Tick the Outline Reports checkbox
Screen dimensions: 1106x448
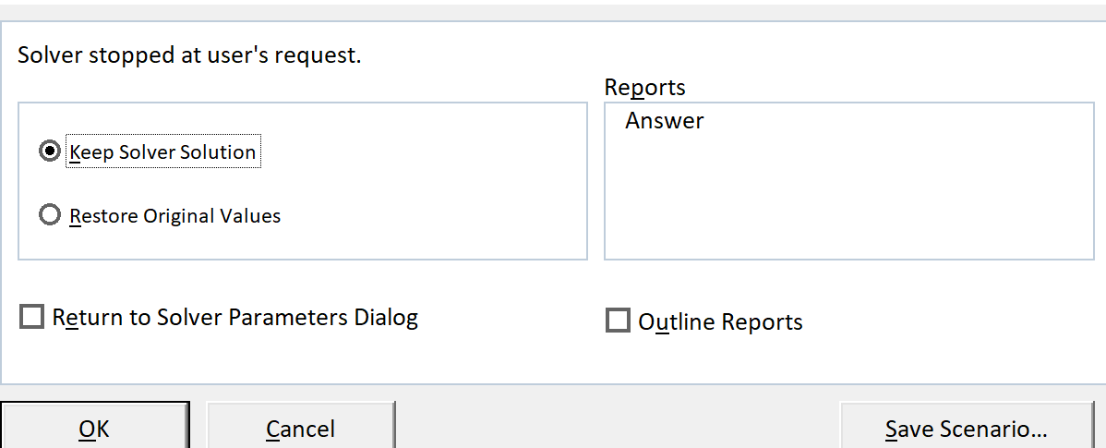[x=617, y=321]
